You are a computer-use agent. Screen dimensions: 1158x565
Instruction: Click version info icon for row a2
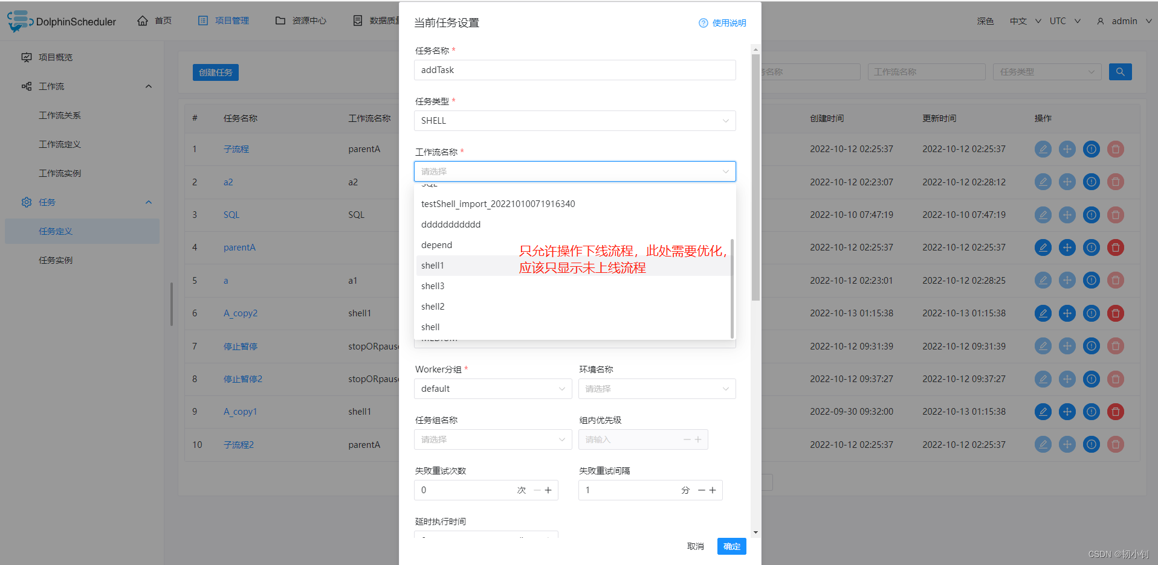coord(1091,182)
